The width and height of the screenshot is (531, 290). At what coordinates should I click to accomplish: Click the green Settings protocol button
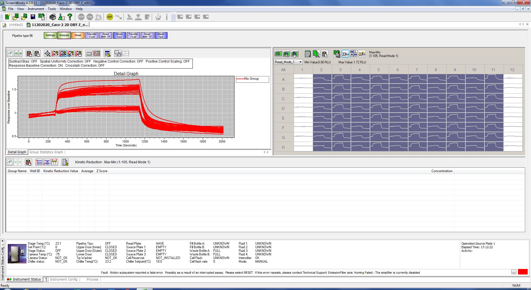[x=50, y=35]
